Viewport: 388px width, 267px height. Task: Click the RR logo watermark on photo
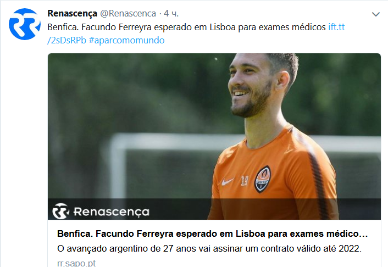60,212
